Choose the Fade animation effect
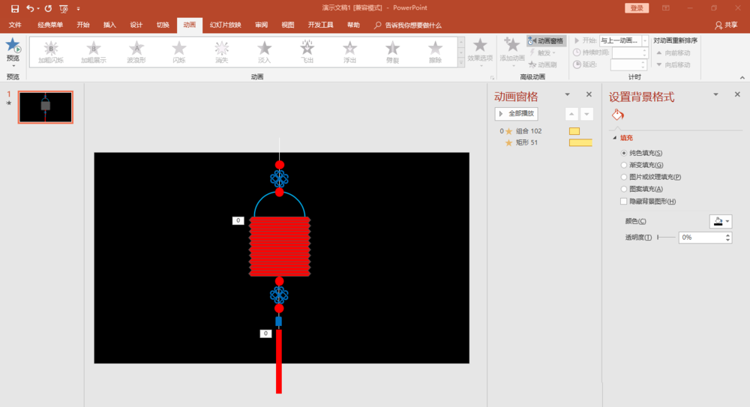Image resolution: width=750 pixels, height=407 pixels. (264, 52)
